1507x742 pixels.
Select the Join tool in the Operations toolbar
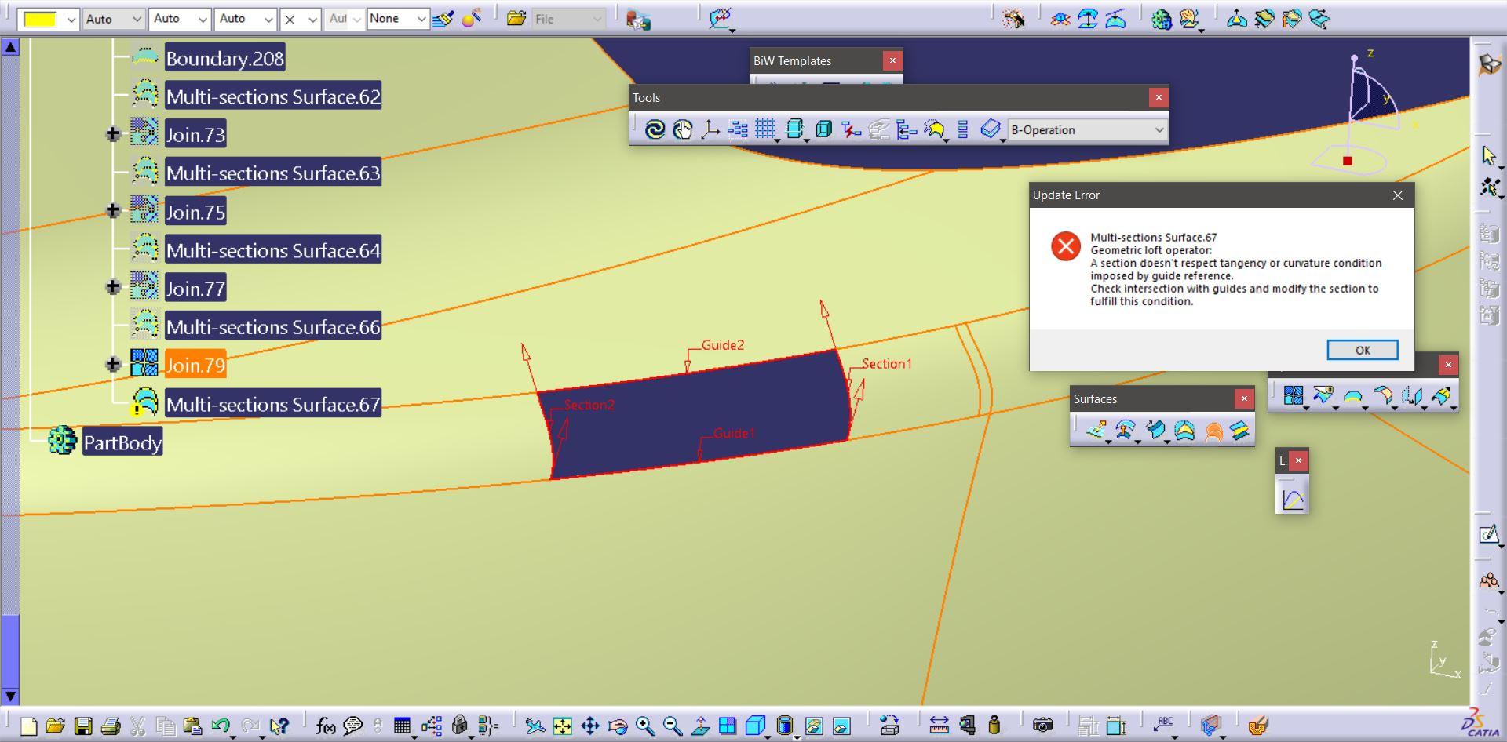[x=1294, y=396]
